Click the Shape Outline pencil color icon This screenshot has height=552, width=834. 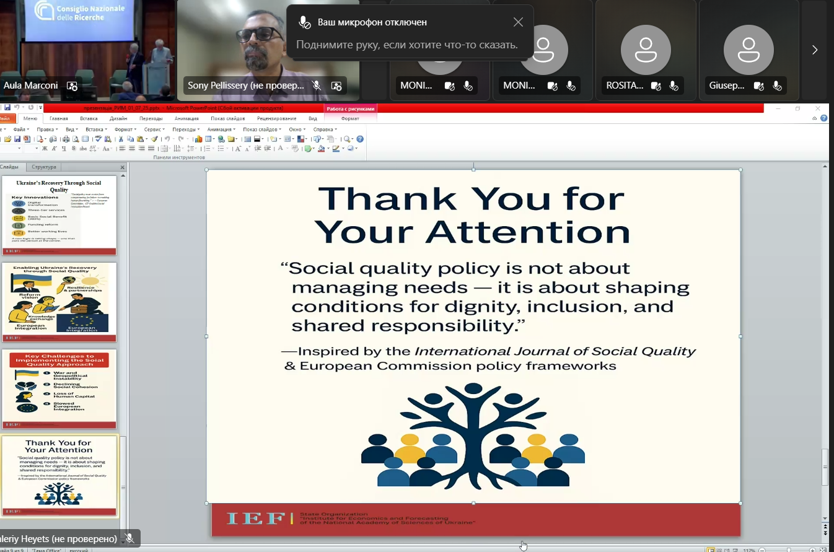point(336,149)
